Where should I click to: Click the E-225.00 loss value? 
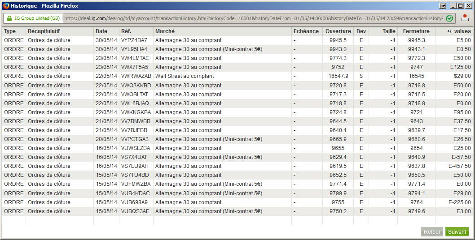click(460, 202)
